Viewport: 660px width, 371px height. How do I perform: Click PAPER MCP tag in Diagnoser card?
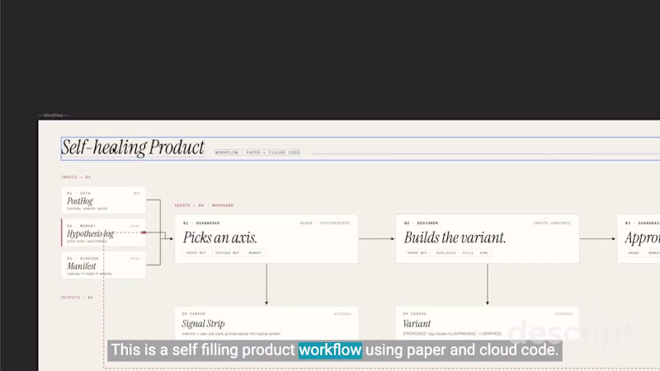[x=196, y=253]
